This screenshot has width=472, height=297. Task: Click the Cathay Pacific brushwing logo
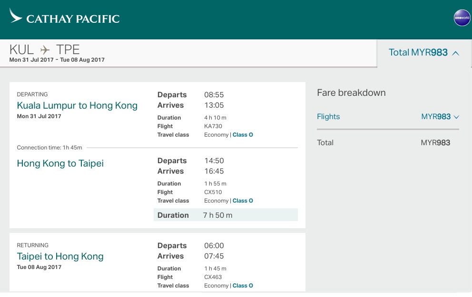(x=16, y=16)
